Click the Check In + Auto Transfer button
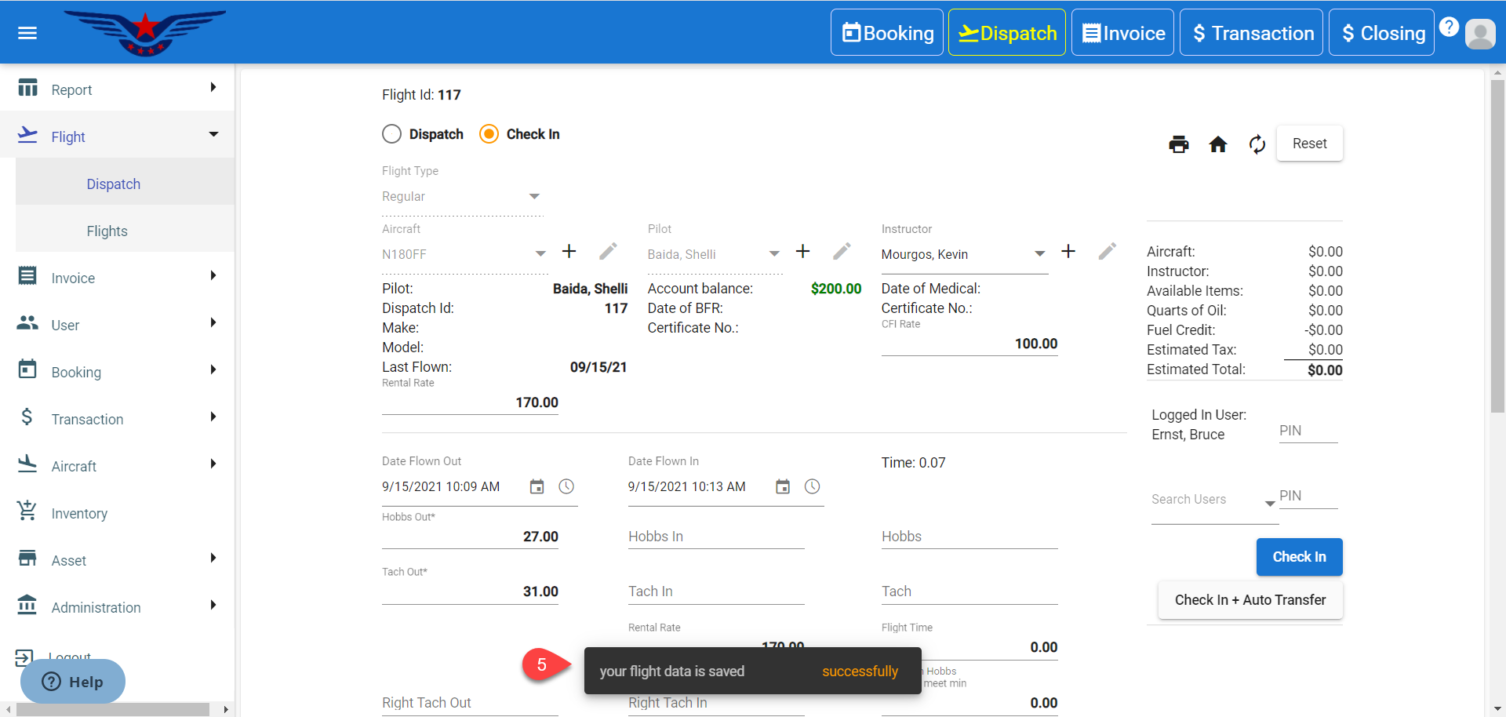Image resolution: width=1506 pixels, height=717 pixels. point(1250,600)
